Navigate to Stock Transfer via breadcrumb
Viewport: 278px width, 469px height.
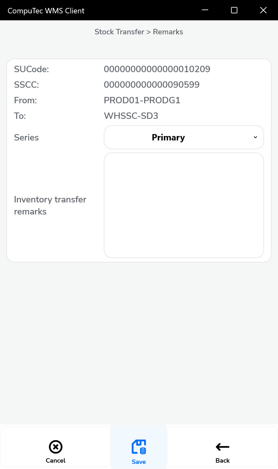pos(119,32)
